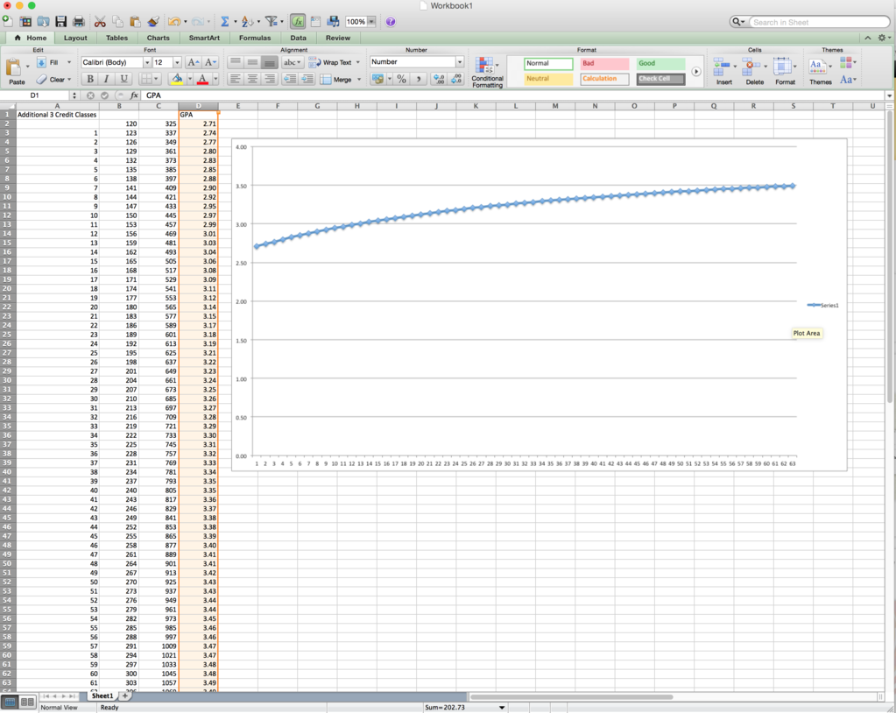The height and width of the screenshot is (713, 896).
Task: Click the percent style icon
Action: (401, 79)
